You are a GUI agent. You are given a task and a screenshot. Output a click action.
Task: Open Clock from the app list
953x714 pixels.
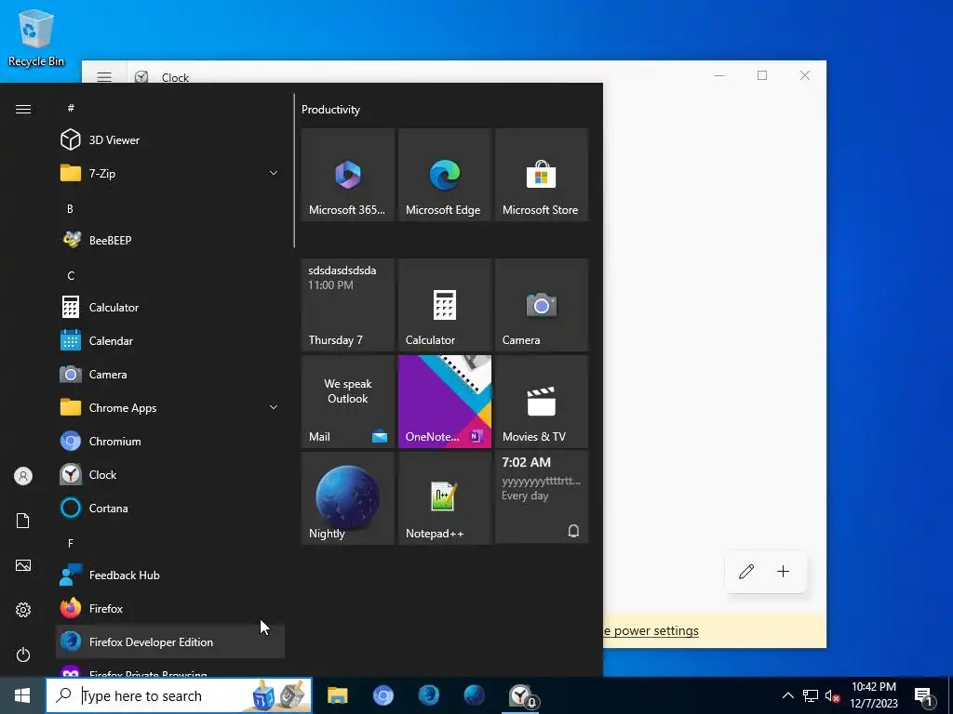[x=170, y=475]
